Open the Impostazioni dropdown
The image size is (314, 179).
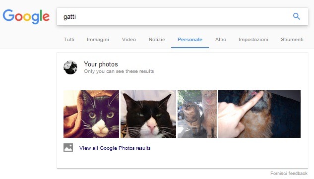coord(253,40)
